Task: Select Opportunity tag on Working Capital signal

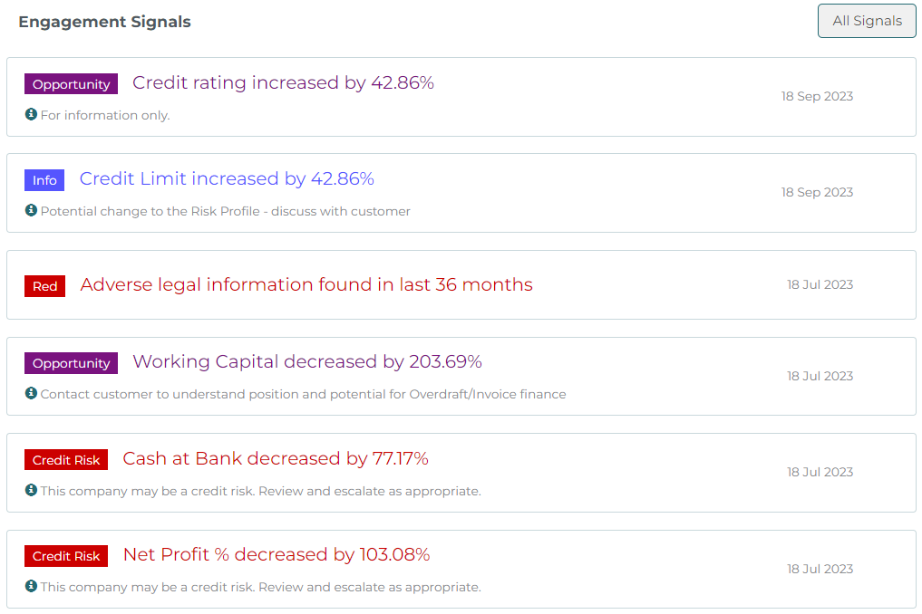Action: point(71,363)
